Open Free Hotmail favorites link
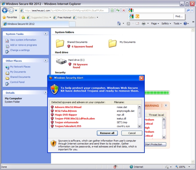The image size is (196, 170). tap(62, 17)
